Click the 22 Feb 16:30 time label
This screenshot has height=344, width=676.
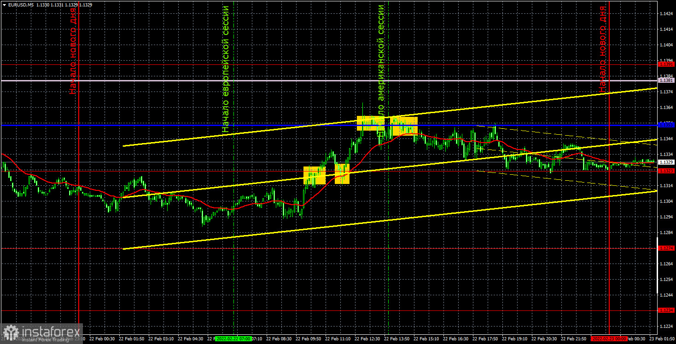pyautogui.click(x=456, y=338)
